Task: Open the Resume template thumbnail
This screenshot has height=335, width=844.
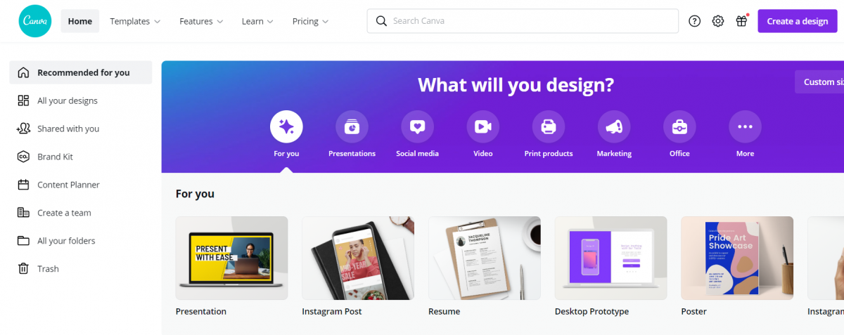Action: pyautogui.click(x=485, y=258)
